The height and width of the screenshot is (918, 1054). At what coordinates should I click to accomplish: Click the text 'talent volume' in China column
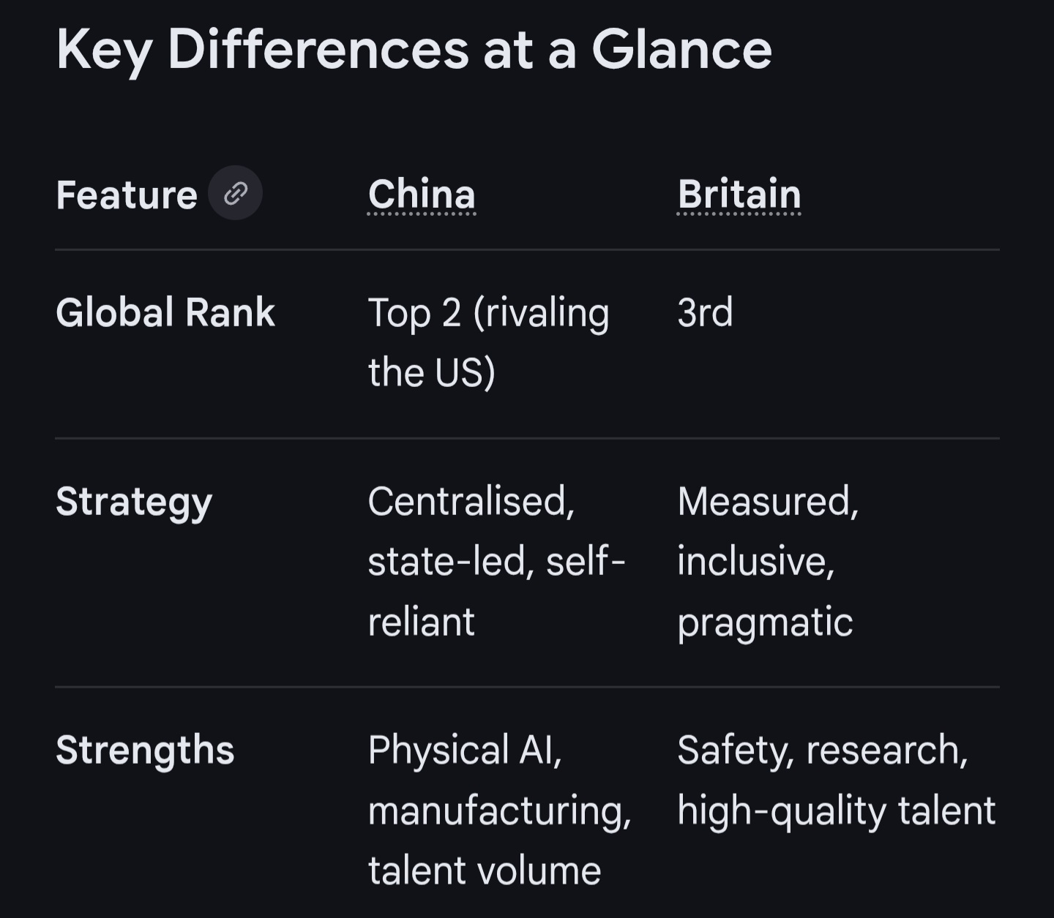[x=485, y=871]
